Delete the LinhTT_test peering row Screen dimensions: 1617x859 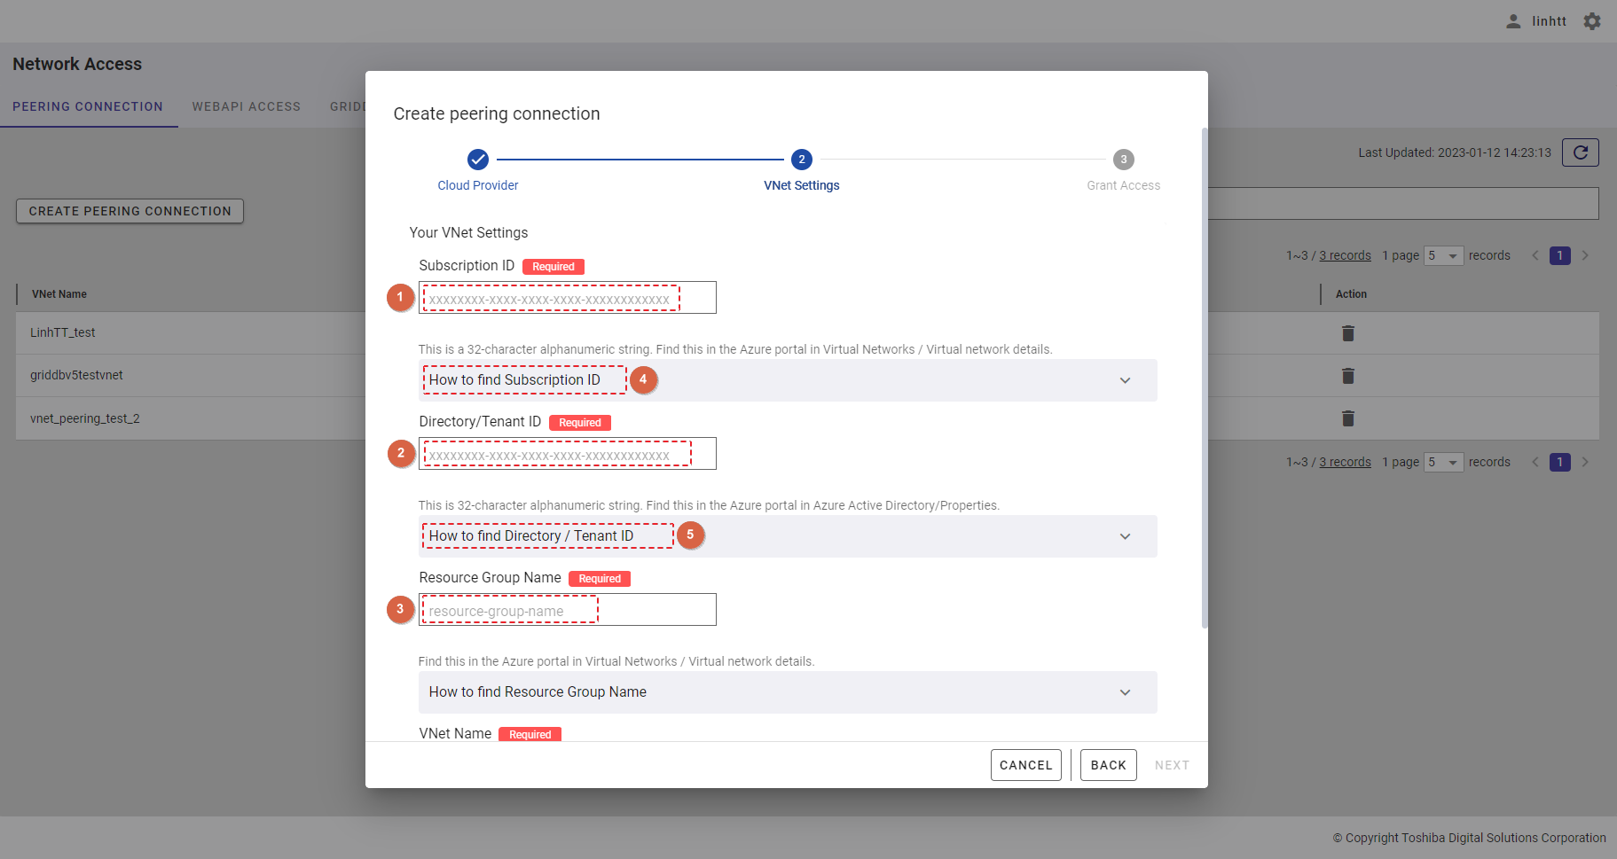coord(1347,333)
